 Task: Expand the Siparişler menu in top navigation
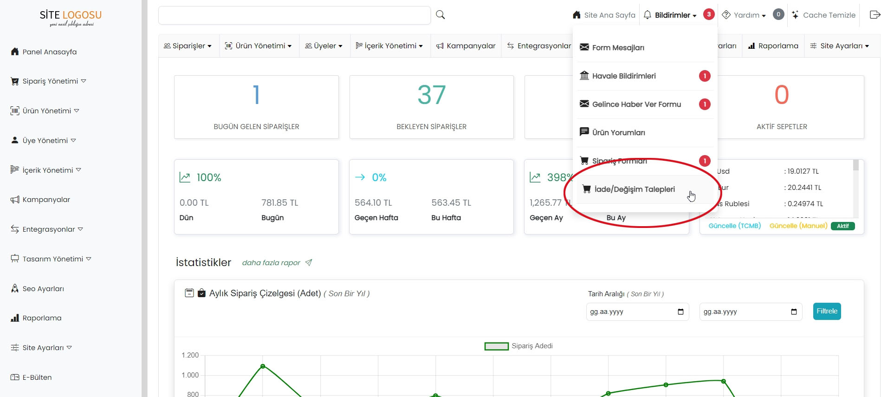[x=188, y=46]
